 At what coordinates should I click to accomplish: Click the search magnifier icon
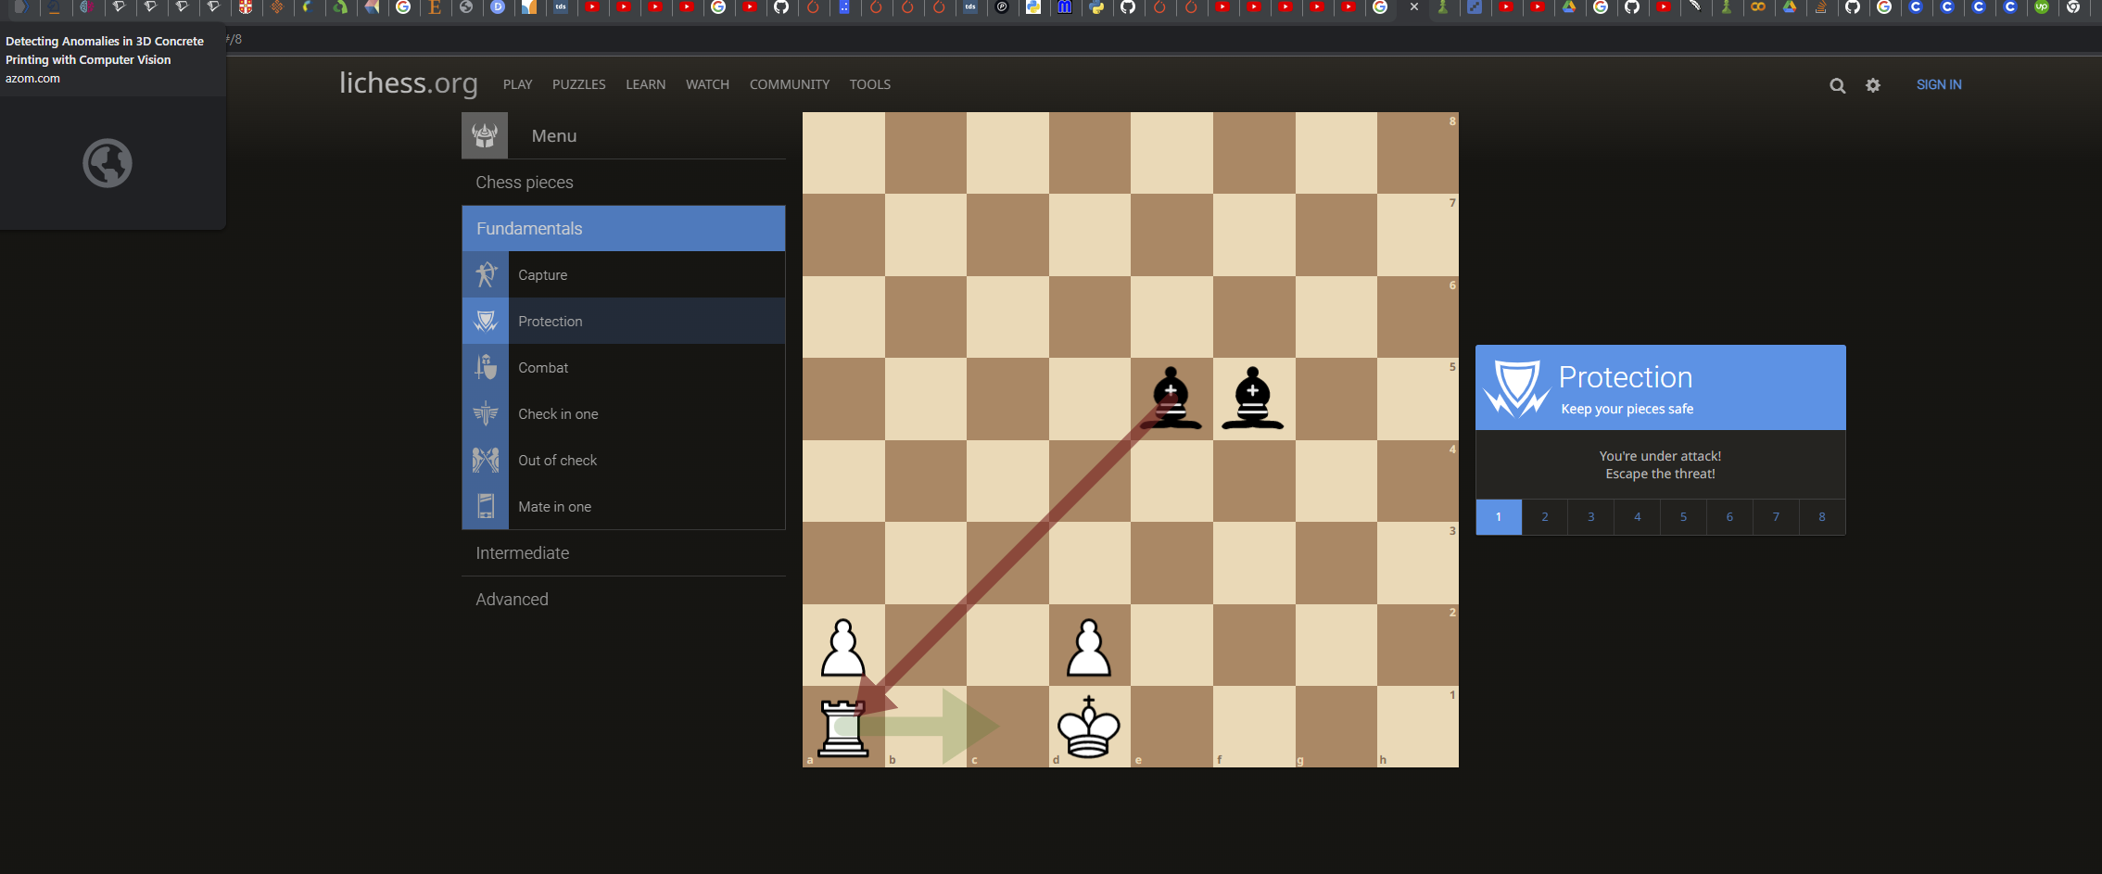[1838, 85]
